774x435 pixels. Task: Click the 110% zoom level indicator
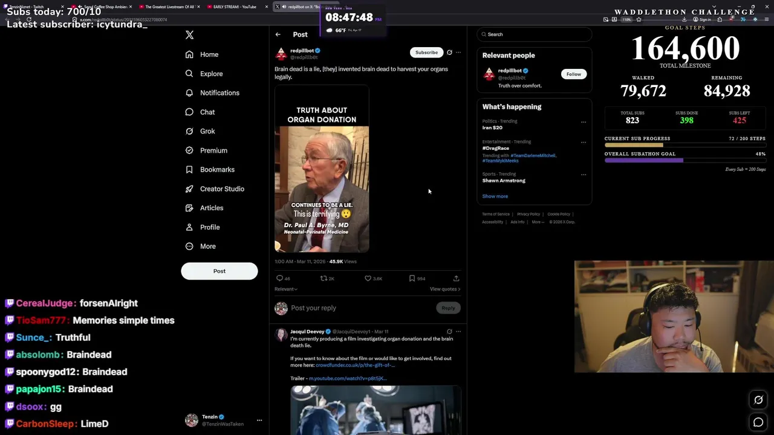pyautogui.click(x=626, y=20)
